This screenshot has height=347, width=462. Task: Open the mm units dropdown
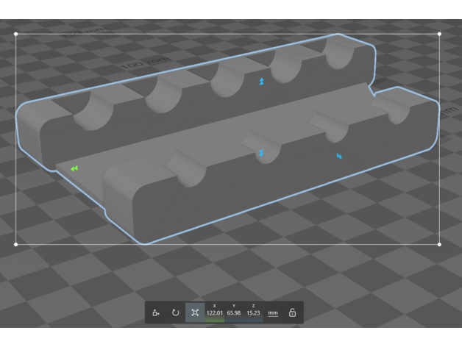tap(273, 312)
